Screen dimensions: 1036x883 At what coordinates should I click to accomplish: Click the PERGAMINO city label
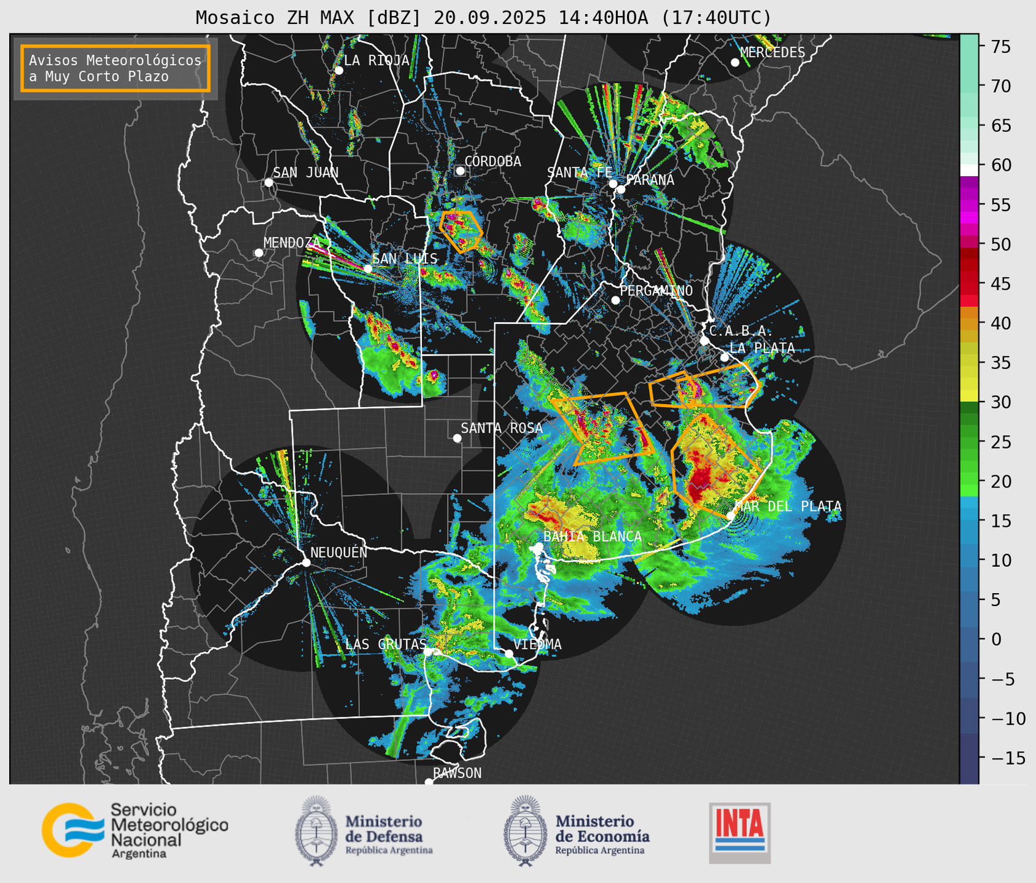click(656, 290)
